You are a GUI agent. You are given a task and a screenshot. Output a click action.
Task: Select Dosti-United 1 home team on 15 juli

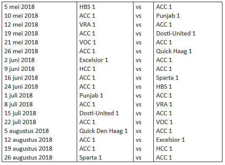click(x=99, y=113)
